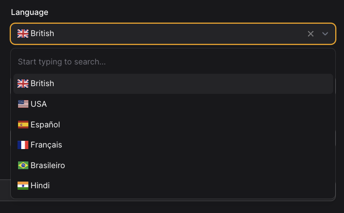
Task: Click the Brazilian flag icon
Action: pos(23,166)
